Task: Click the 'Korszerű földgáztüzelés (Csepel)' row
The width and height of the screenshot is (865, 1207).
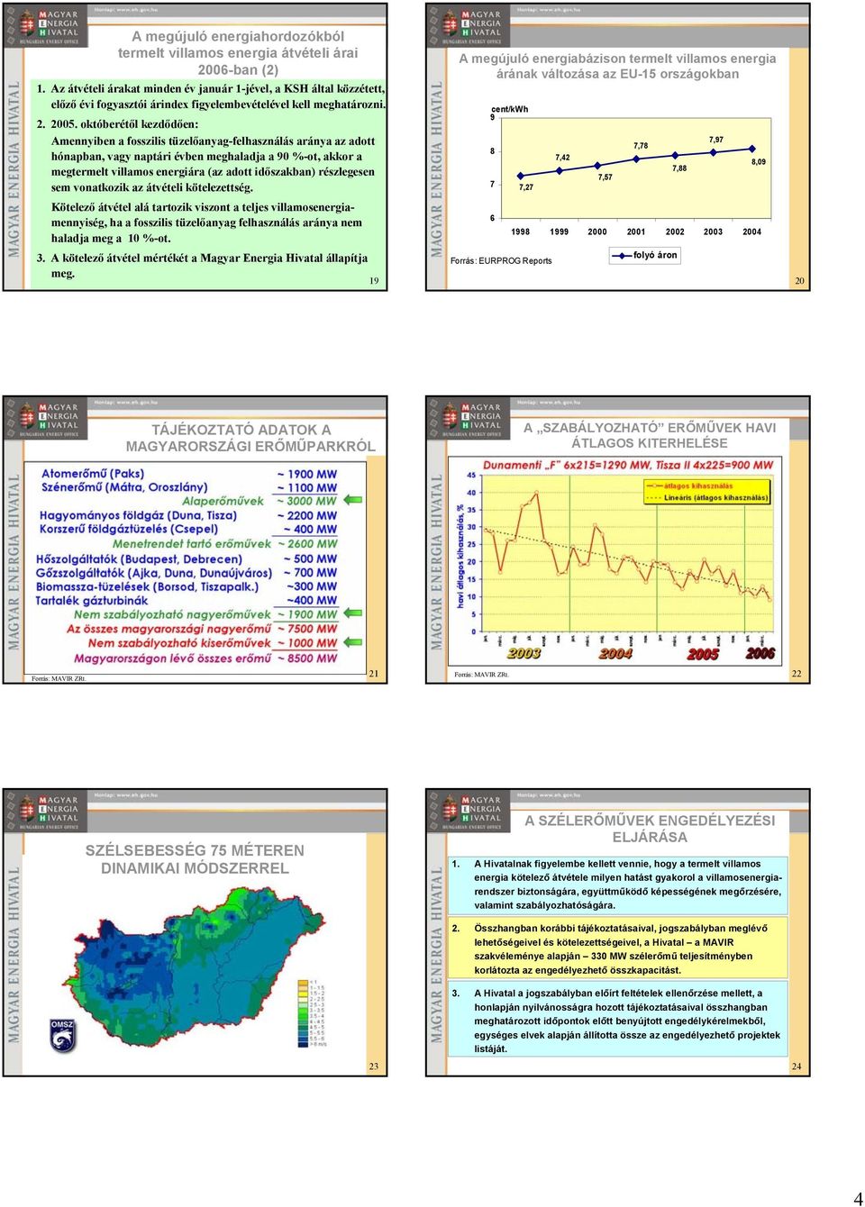Action: (x=189, y=530)
